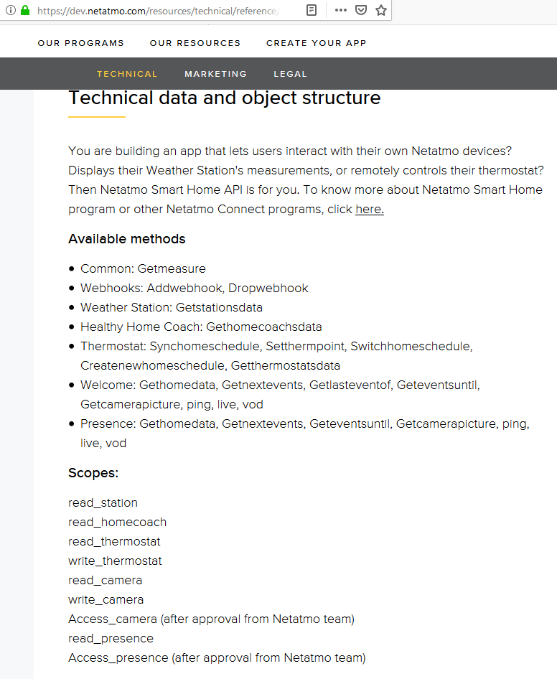This screenshot has height=679, width=557.
Task: Open the Our Programs menu
Action: 81,43
